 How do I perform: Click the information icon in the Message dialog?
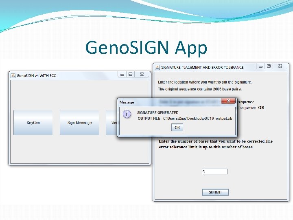pos(127,114)
